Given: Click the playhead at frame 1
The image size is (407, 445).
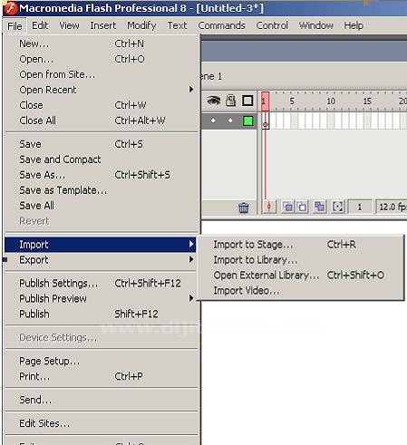Looking at the screenshot, I should click(265, 101).
